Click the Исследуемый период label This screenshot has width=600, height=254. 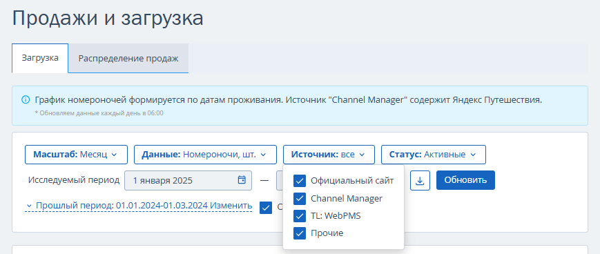(74, 180)
